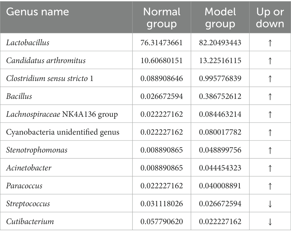Click the down arrow in Cutibacterium row
Viewport: 291px width, 234px height.
(x=270, y=222)
